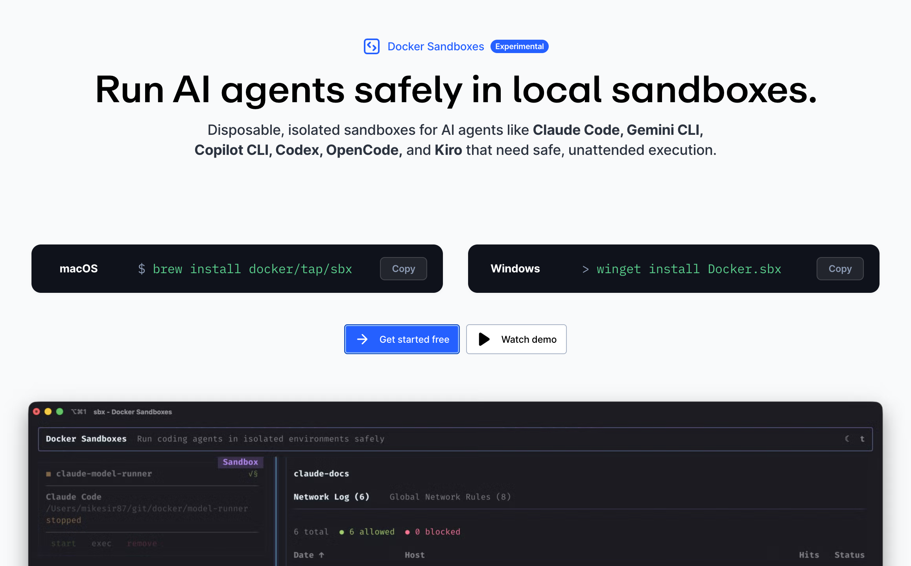
Task: Switch to the Network Log tab
Action: click(332, 496)
